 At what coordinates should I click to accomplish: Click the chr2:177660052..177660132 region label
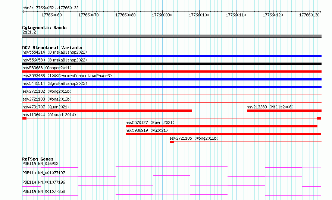pyautogui.click(x=50, y=8)
